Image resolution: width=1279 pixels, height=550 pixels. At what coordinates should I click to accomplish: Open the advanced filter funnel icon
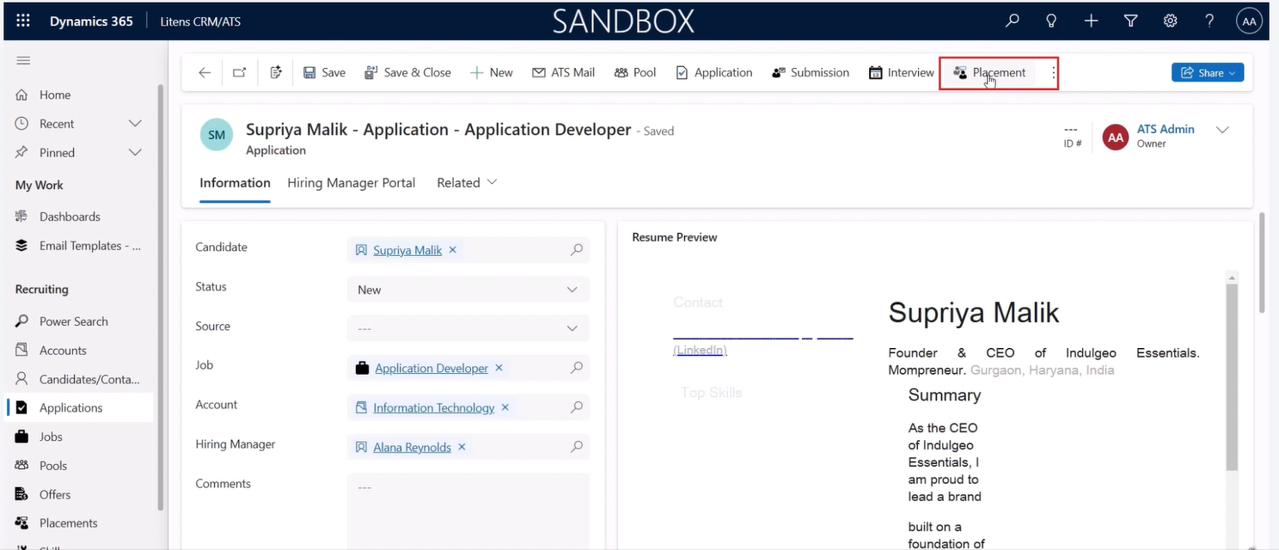1131,21
